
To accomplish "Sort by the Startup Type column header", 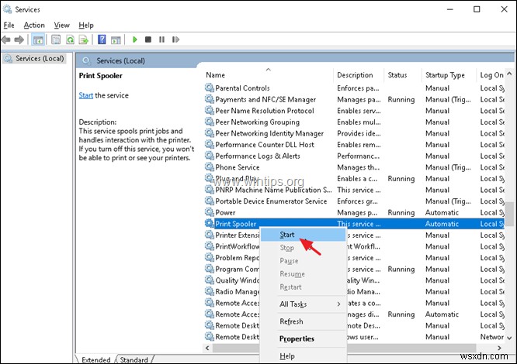I will tap(449, 75).
